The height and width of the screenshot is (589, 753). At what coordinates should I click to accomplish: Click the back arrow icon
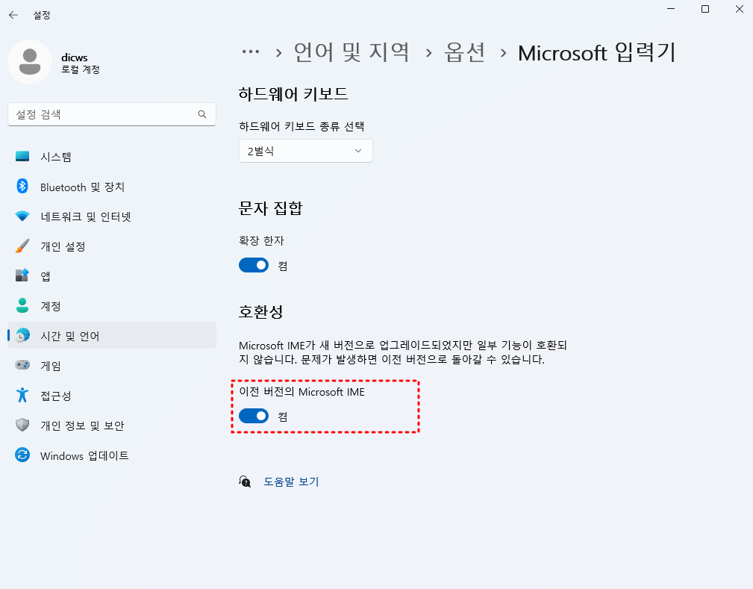coord(13,15)
